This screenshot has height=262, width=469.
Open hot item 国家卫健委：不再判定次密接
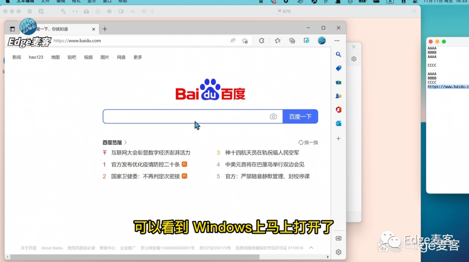click(x=145, y=176)
